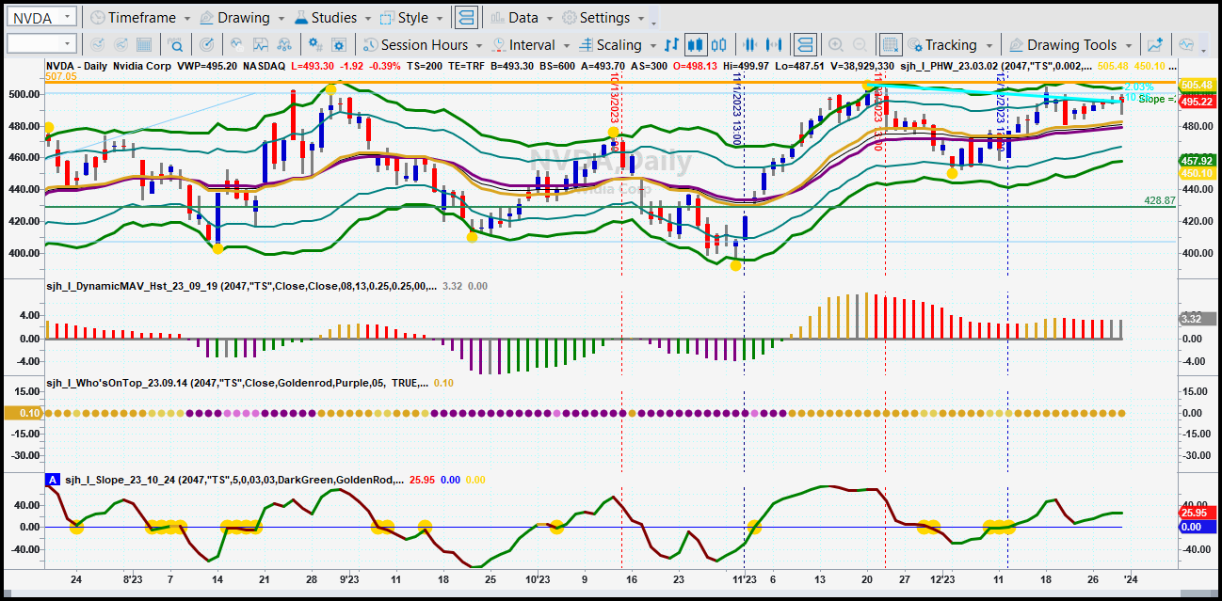Expand the Drawing Tools dropdown arrow
The height and width of the screenshot is (601, 1222).
1128,46
